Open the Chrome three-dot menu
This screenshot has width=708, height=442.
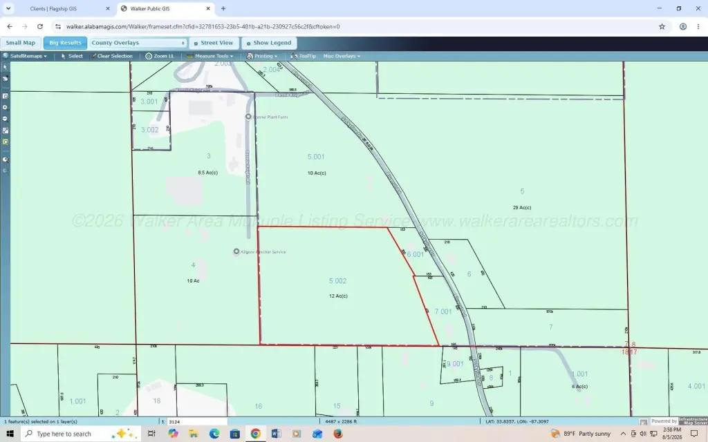[698, 27]
